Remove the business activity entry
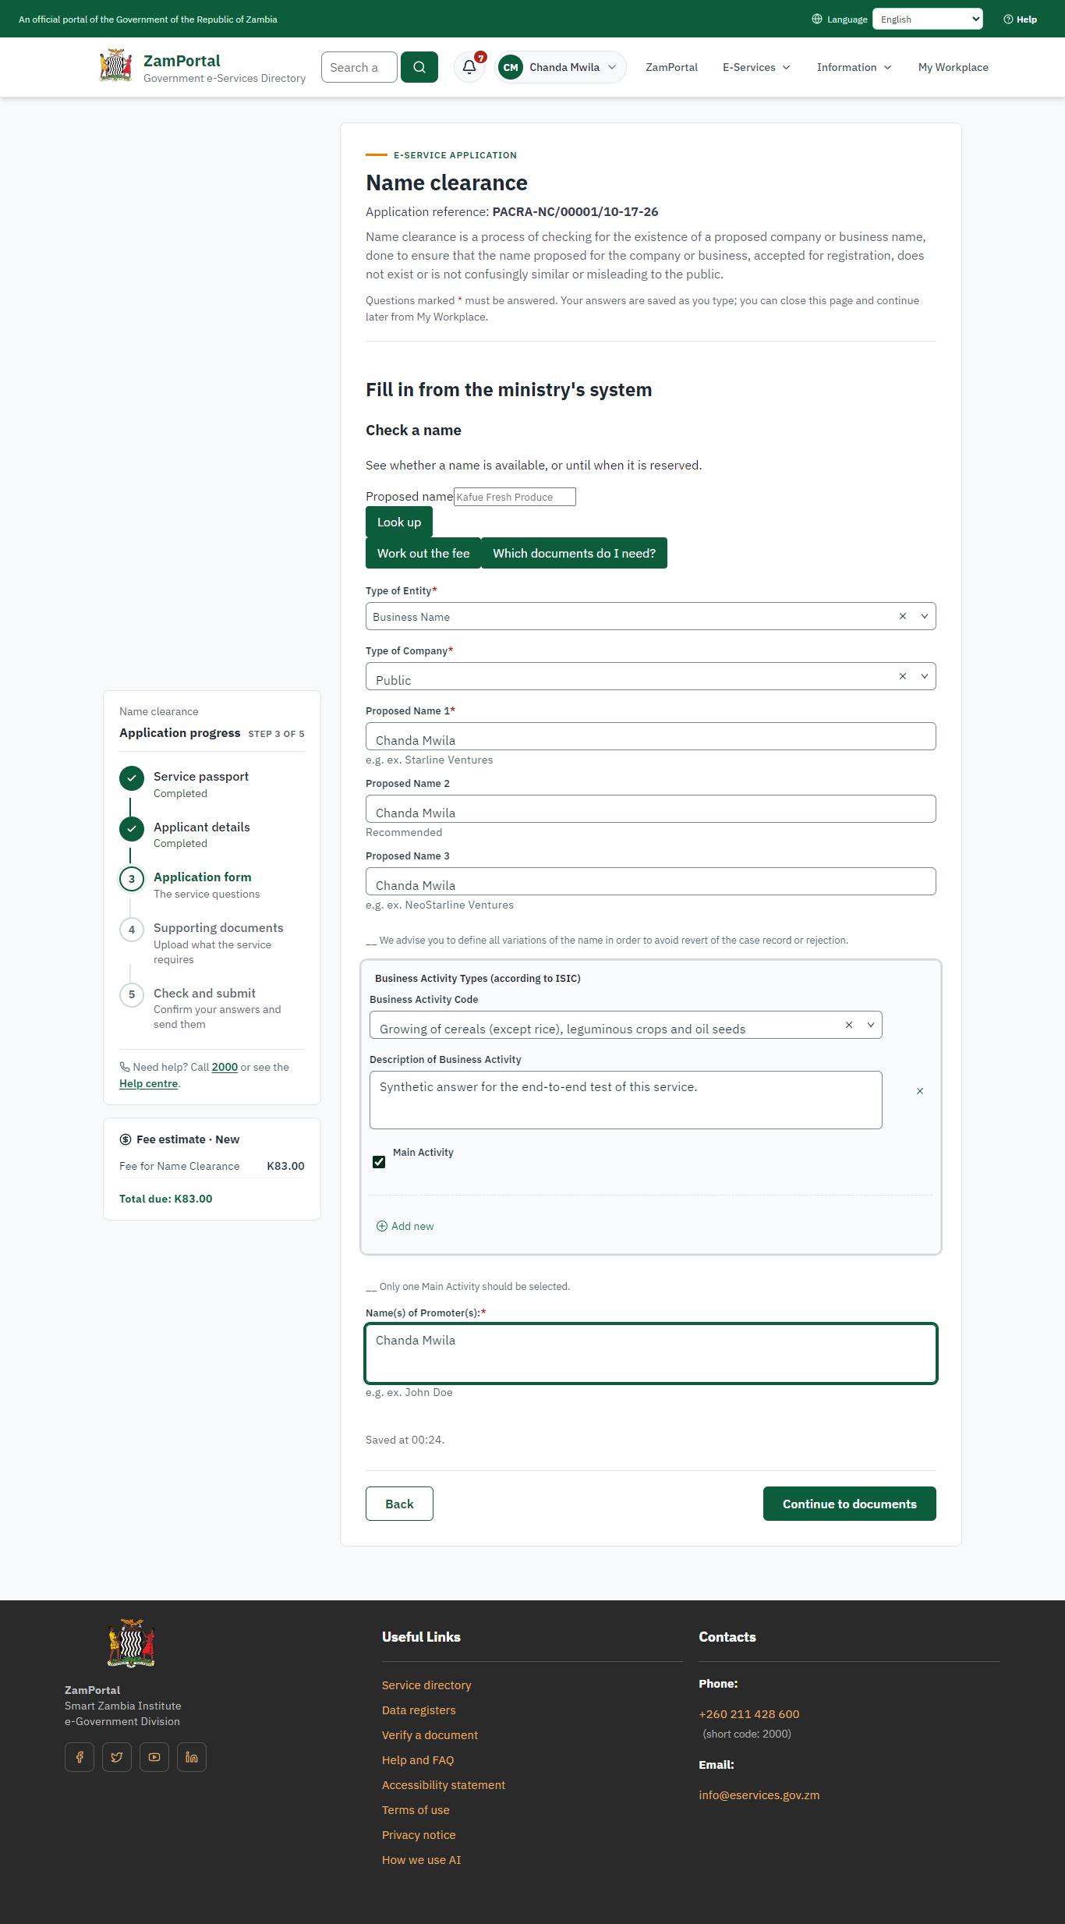 (920, 1091)
